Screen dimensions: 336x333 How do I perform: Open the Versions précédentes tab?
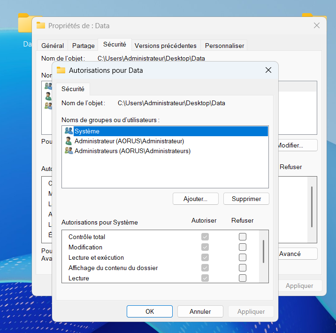tap(165, 46)
